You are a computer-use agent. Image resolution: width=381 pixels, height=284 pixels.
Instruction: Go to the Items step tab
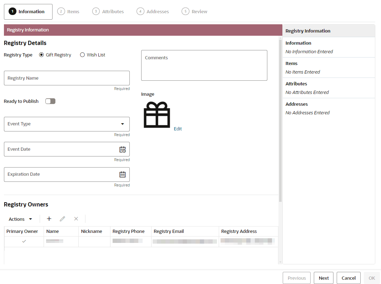[x=68, y=11]
